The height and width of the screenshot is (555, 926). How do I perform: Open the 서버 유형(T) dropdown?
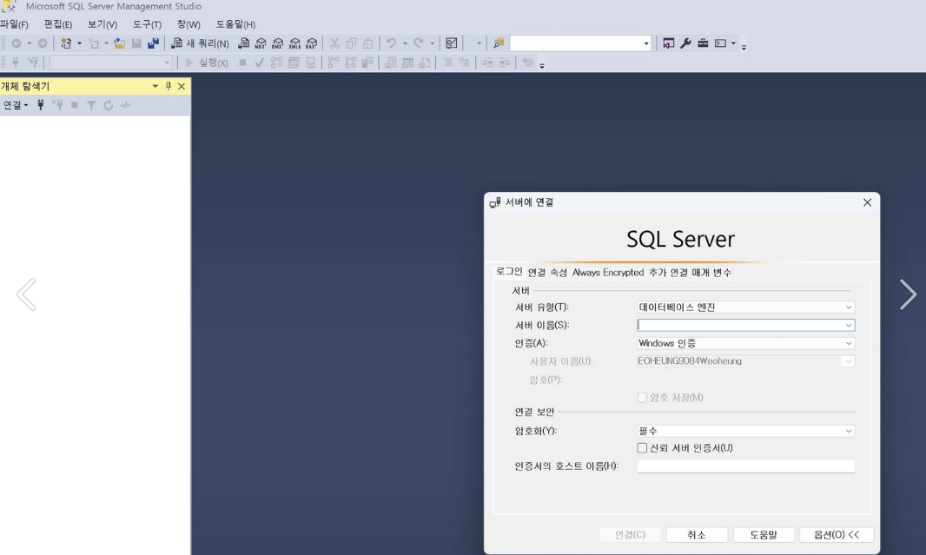745,307
